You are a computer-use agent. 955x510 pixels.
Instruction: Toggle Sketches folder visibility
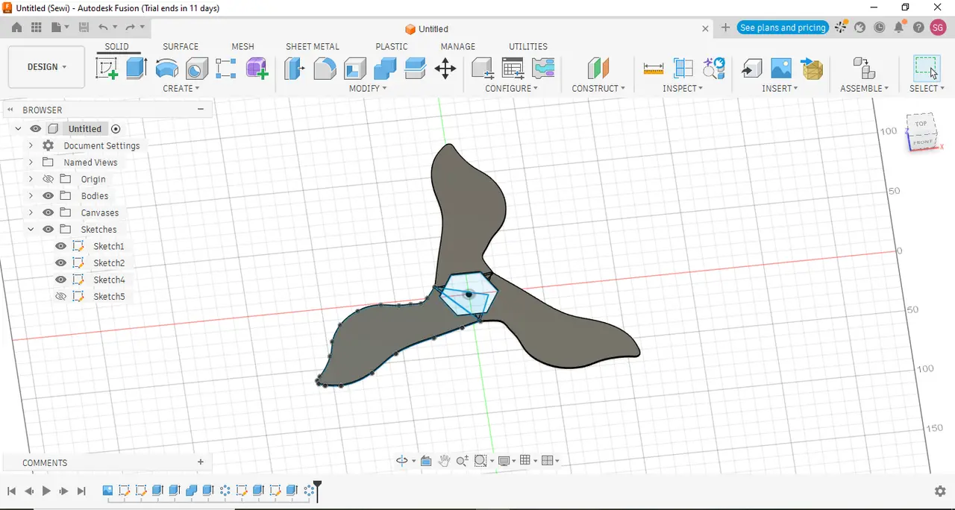click(48, 229)
